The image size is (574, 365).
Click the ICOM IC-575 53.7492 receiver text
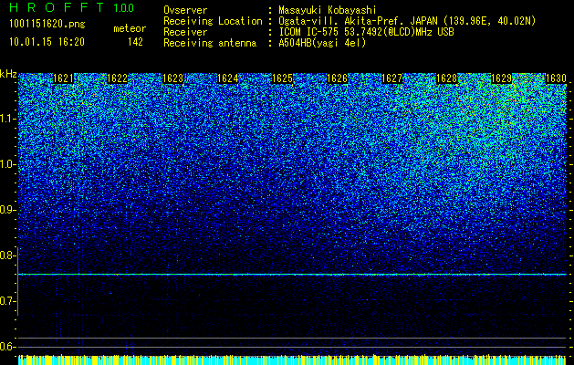tap(366, 32)
